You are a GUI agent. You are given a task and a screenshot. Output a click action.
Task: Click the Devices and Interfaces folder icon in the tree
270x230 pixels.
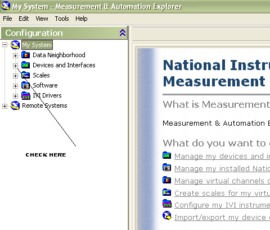pos(26,65)
